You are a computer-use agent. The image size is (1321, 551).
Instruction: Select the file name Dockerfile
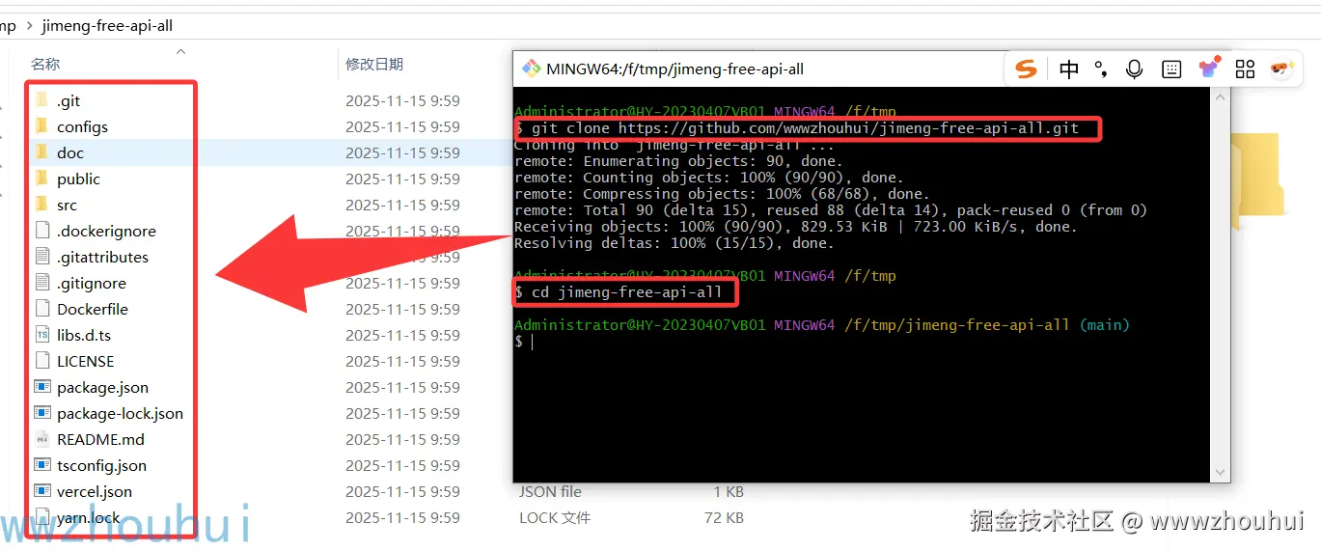[92, 309]
